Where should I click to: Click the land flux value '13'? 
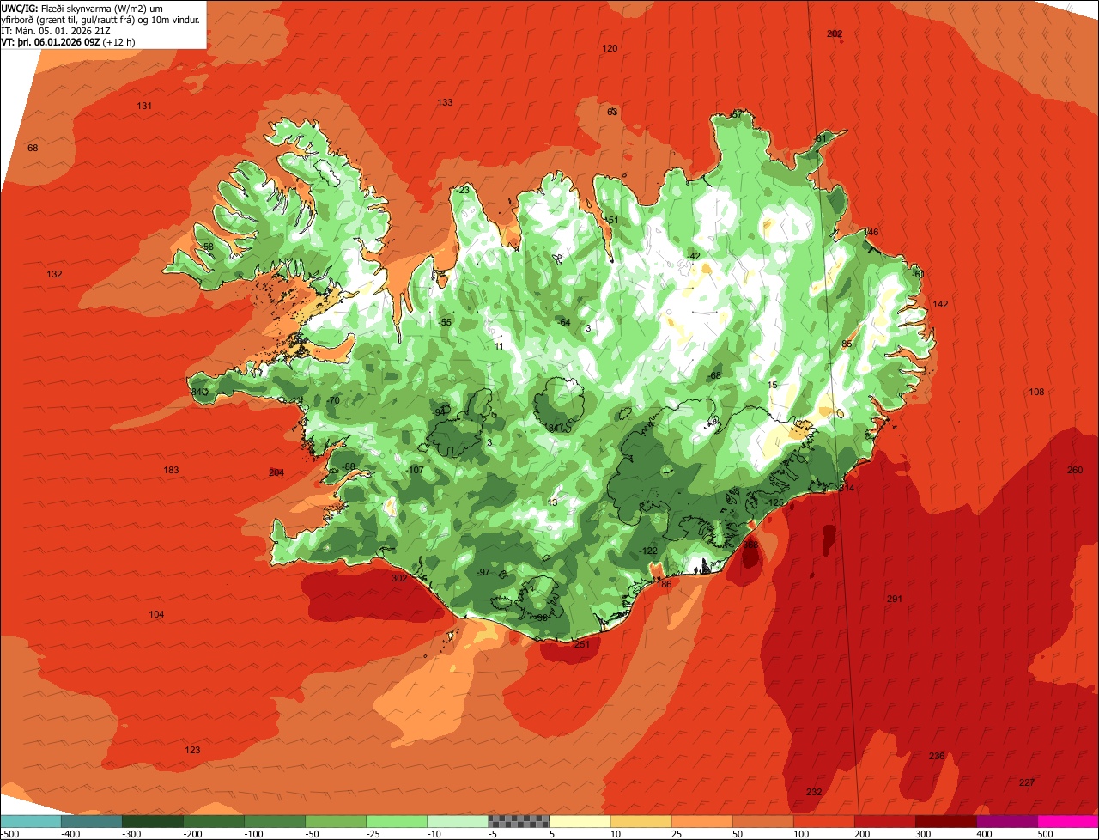click(x=552, y=502)
